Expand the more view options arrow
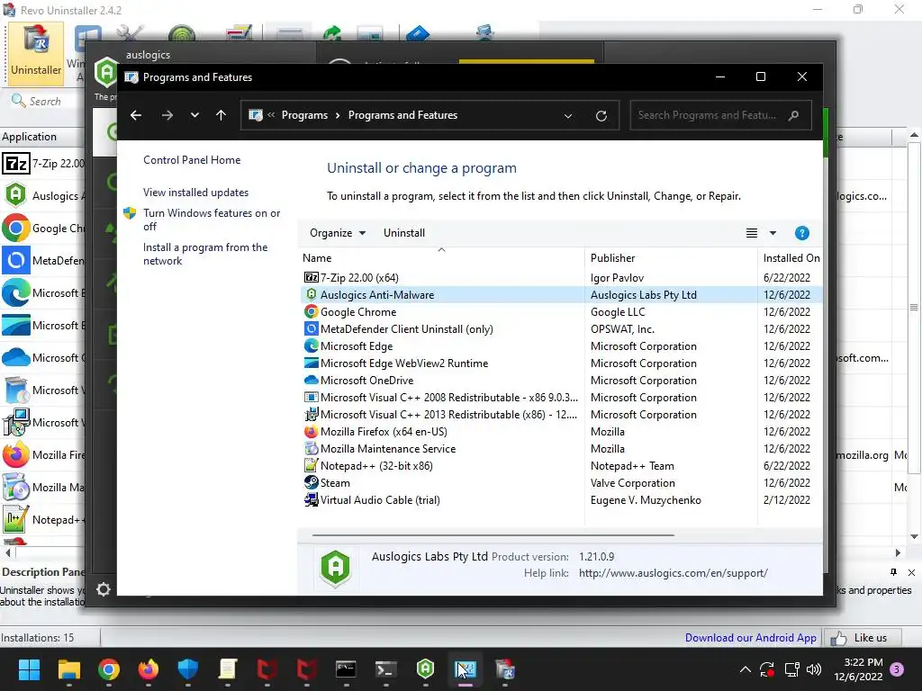Image resolution: width=922 pixels, height=691 pixels. coord(773,233)
